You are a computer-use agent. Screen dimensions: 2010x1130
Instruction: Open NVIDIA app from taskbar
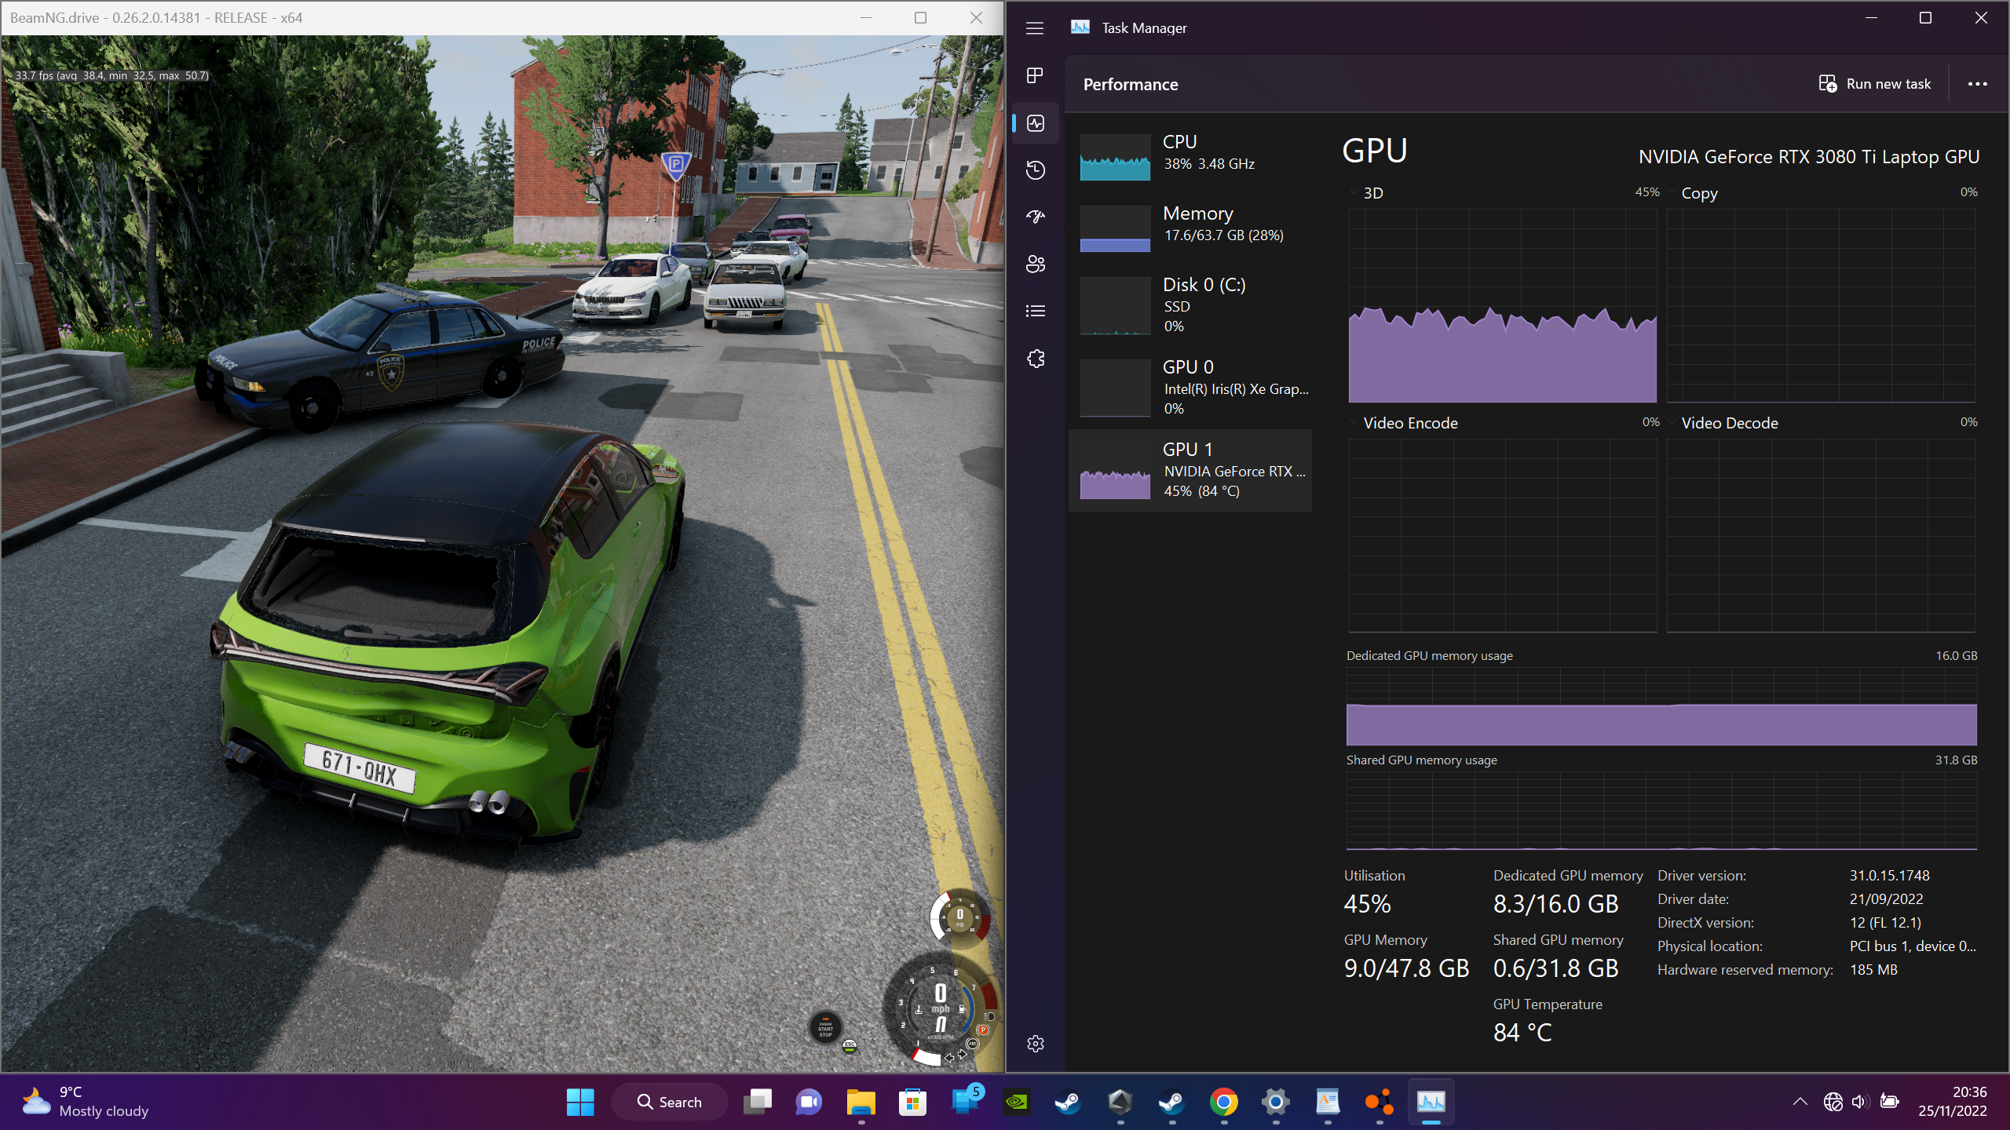(1016, 1102)
